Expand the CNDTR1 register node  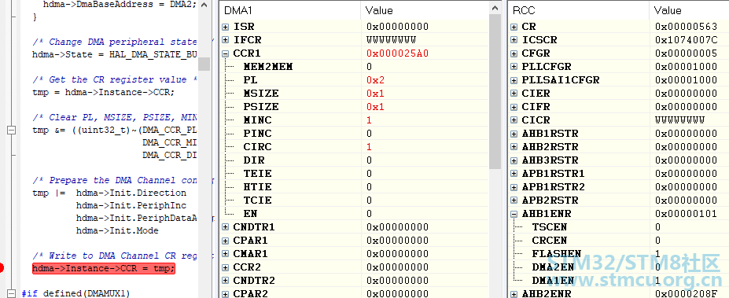point(226,227)
